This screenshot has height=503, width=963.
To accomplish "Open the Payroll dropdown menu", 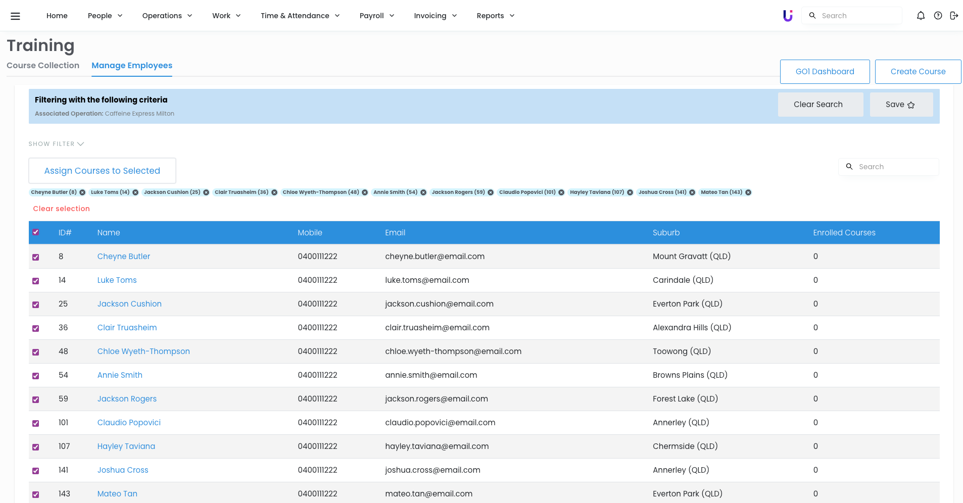I will pyautogui.click(x=376, y=16).
